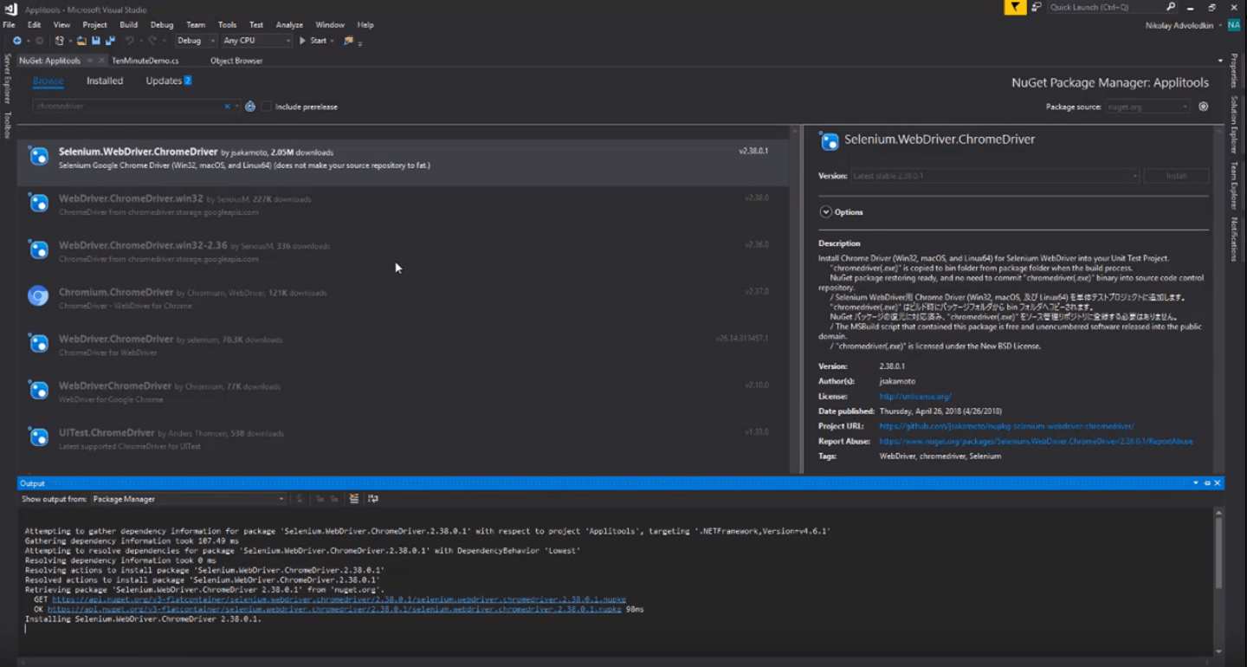Click the Undo toolbar icon

tap(129, 41)
